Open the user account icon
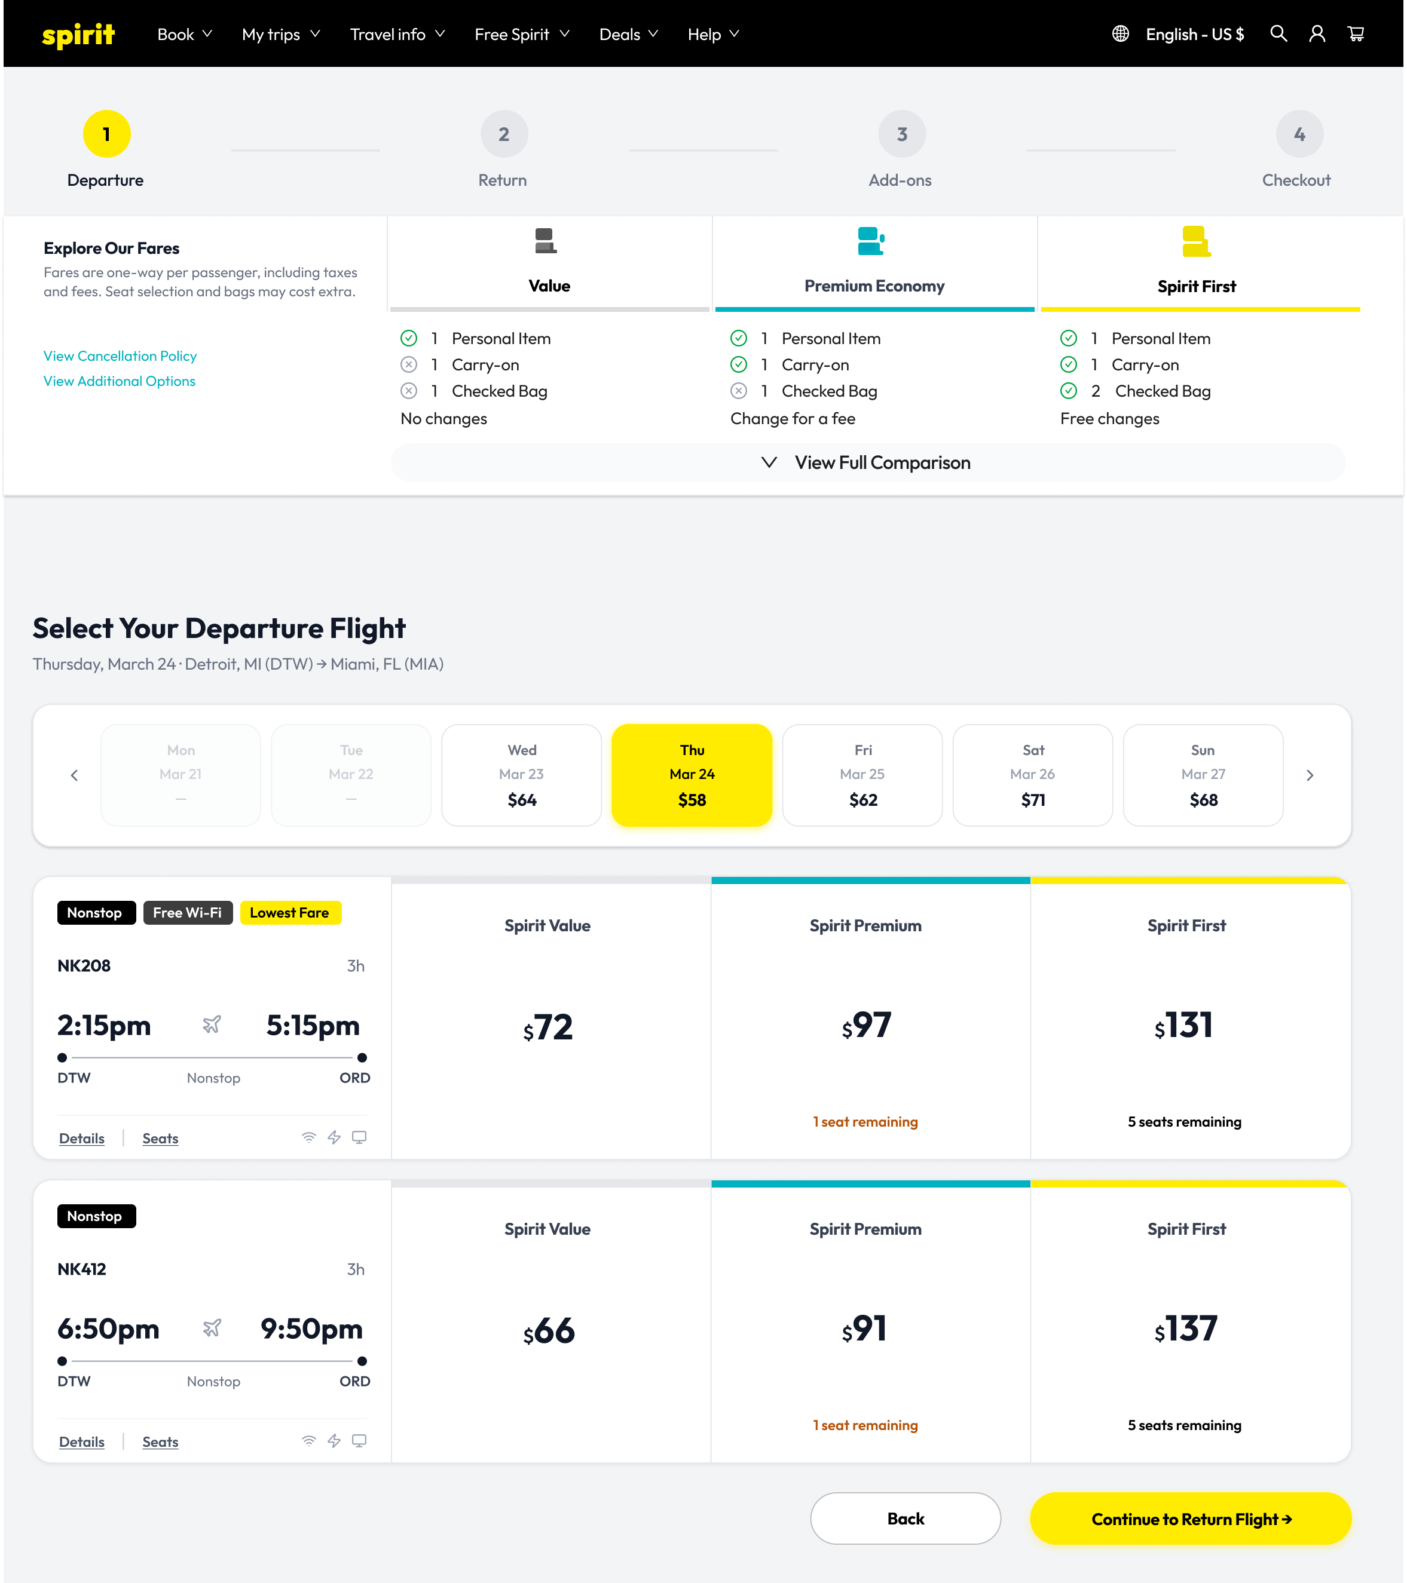Screen dimensions: 1407x1583 pyautogui.click(x=1317, y=34)
